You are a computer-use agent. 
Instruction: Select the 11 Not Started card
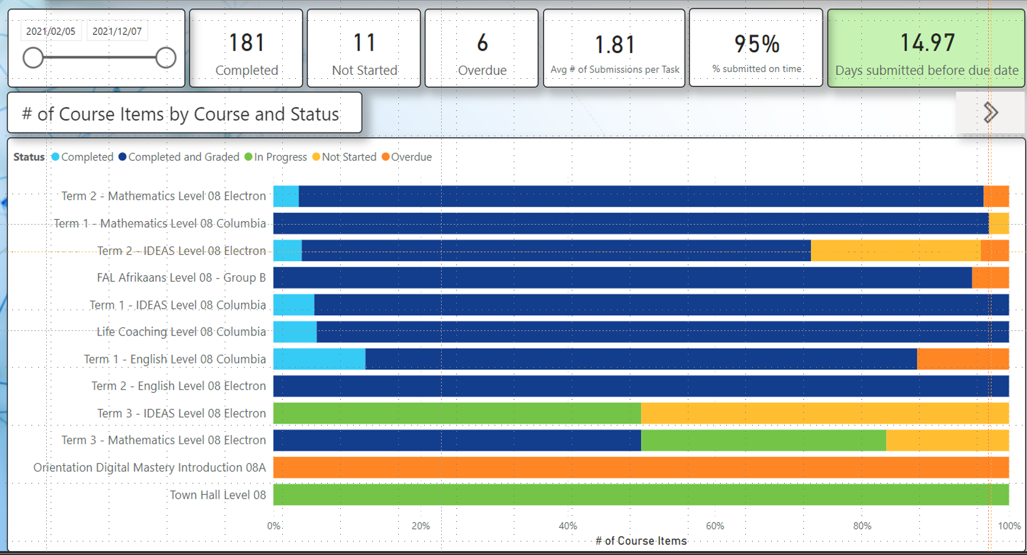coord(364,48)
